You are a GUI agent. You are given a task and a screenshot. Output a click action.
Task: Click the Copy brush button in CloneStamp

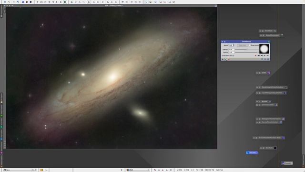[x=243, y=45]
